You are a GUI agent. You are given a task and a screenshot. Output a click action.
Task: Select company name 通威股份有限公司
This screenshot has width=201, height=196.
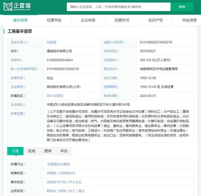point(59,51)
